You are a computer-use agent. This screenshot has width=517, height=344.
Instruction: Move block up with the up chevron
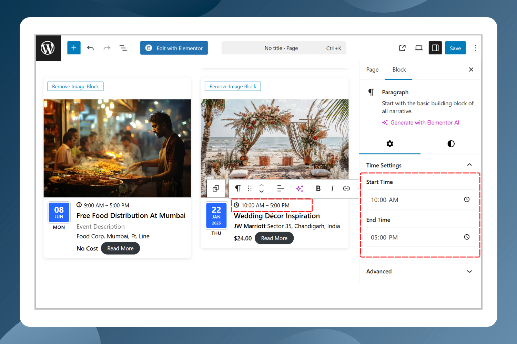pos(262,185)
